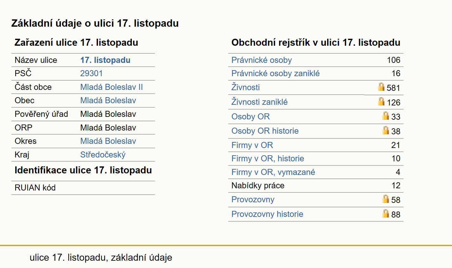This screenshot has height=268, width=452.
Task: Open the Firmy v OR link
Action: pos(252,145)
